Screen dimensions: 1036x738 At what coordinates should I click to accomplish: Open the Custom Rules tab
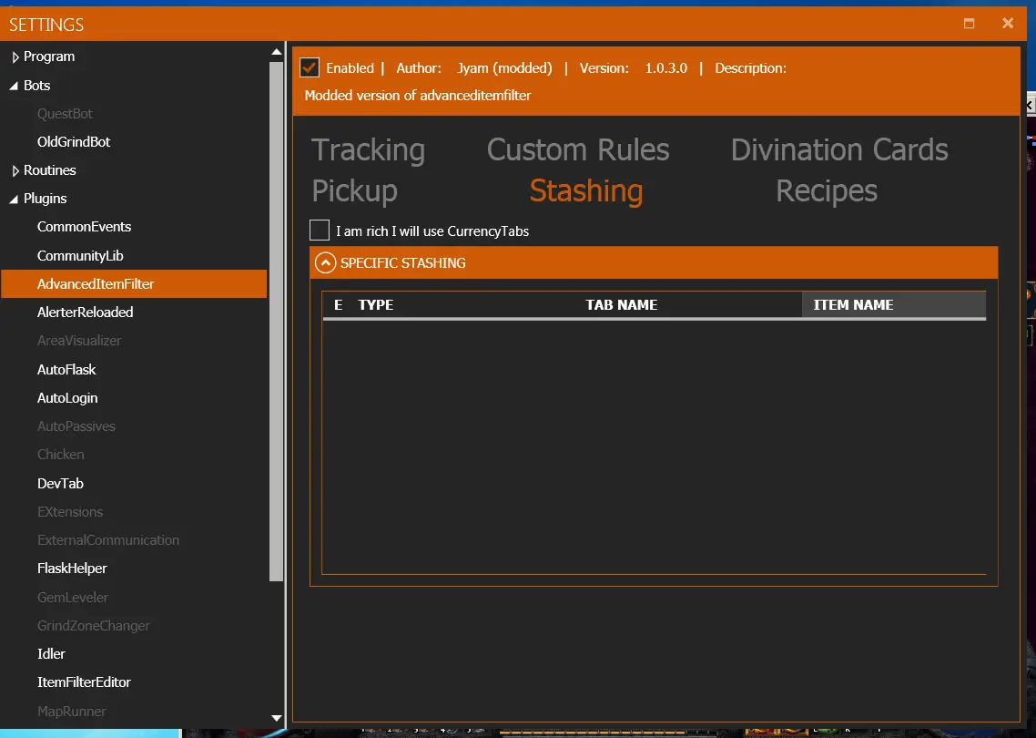click(577, 150)
